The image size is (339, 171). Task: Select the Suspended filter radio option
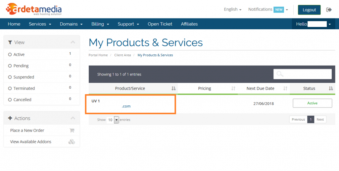click(10, 77)
